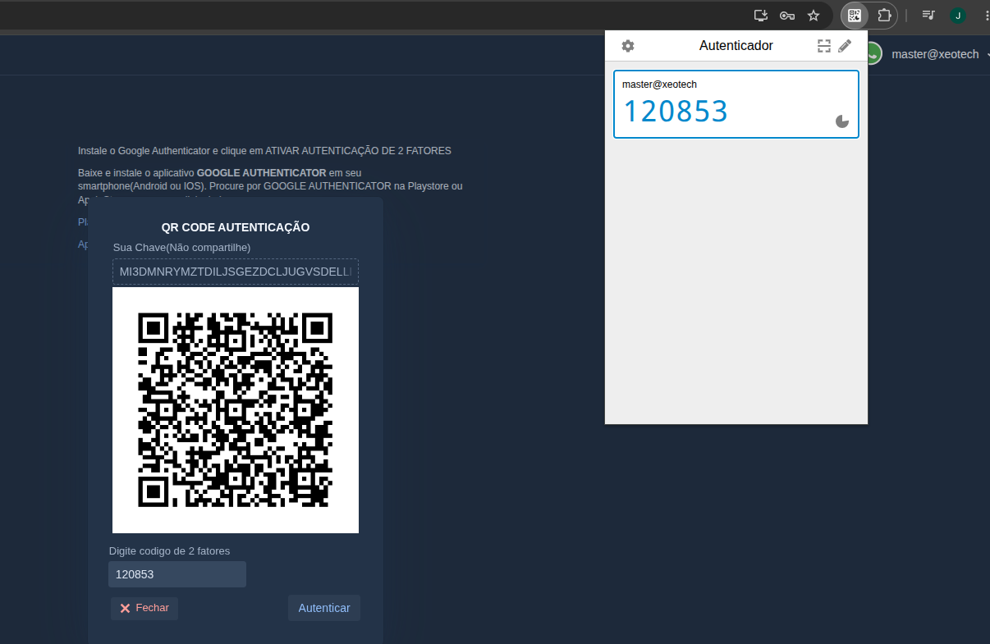Open the Chrome three-dot menu

click(x=985, y=15)
